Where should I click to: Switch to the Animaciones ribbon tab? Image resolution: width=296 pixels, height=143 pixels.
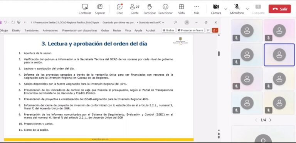(50, 30)
